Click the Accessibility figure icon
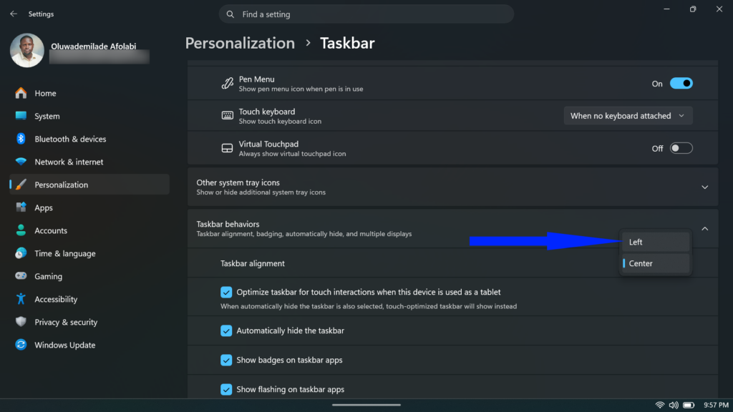Screen dimensions: 733x412 click(21, 299)
